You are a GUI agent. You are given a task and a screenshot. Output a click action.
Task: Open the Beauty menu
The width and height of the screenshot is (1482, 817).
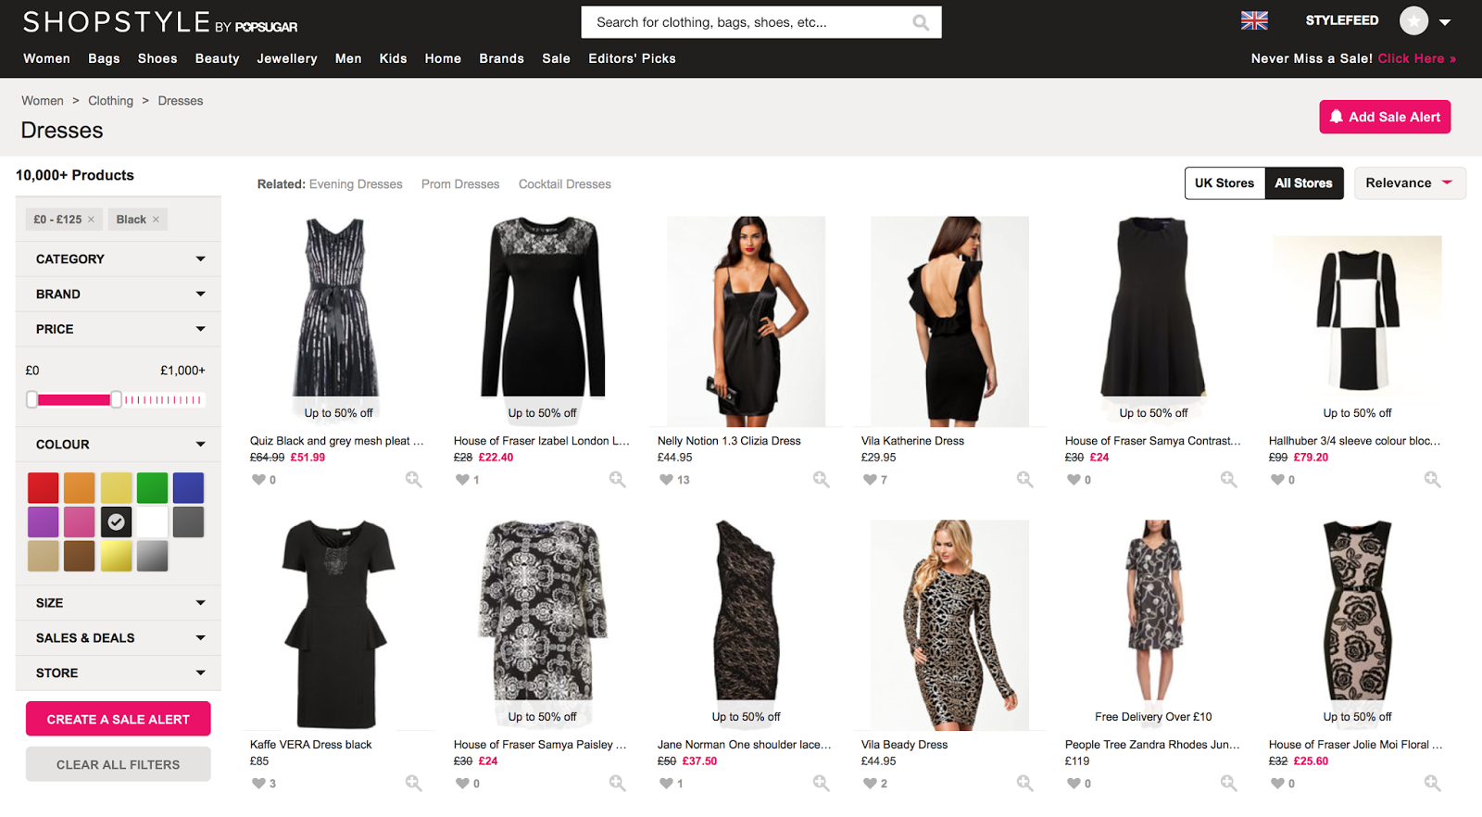pos(217,58)
